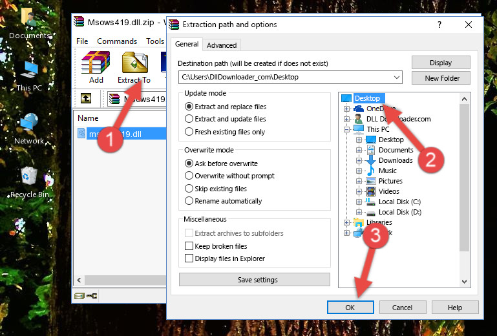Open the Tools menu in WinRAR
This screenshot has width=497, height=336.
pos(155,41)
